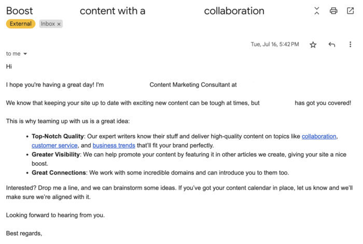Remove Inbox label with the x
Screen dimensions: 363x244
59,24
